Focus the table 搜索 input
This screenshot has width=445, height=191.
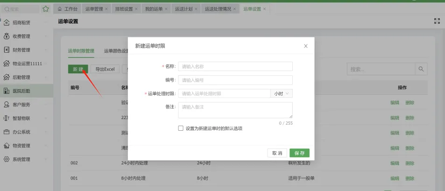pyautogui.click(x=381, y=69)
